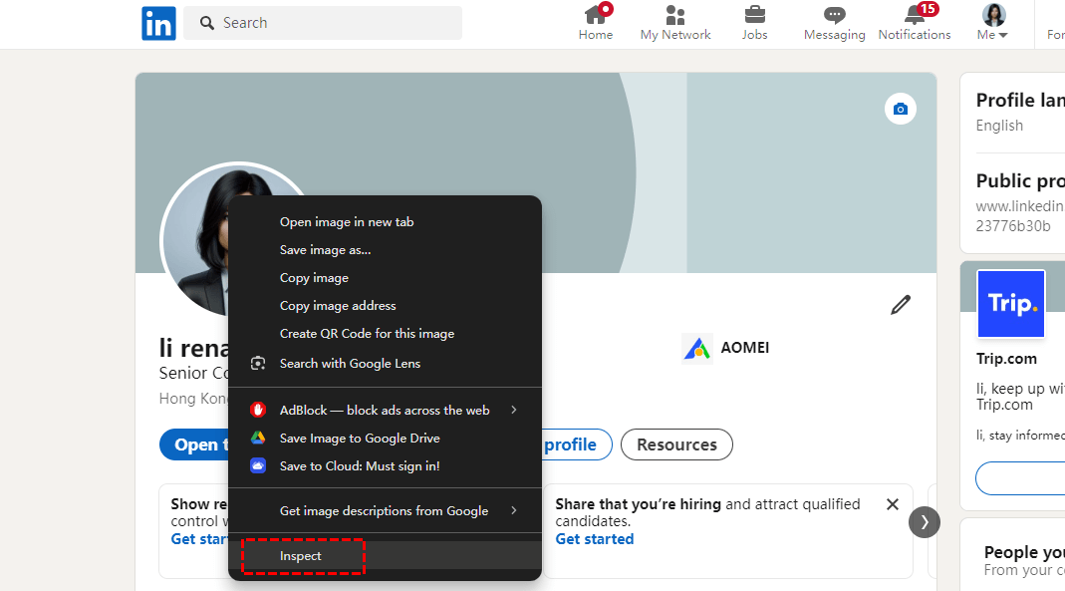
Task: Click Get started under hiring card
Action: [x=595, y=539]
